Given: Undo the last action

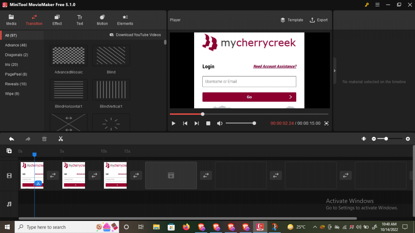Looking at the screenshot, I should click(x=11, y=139).
